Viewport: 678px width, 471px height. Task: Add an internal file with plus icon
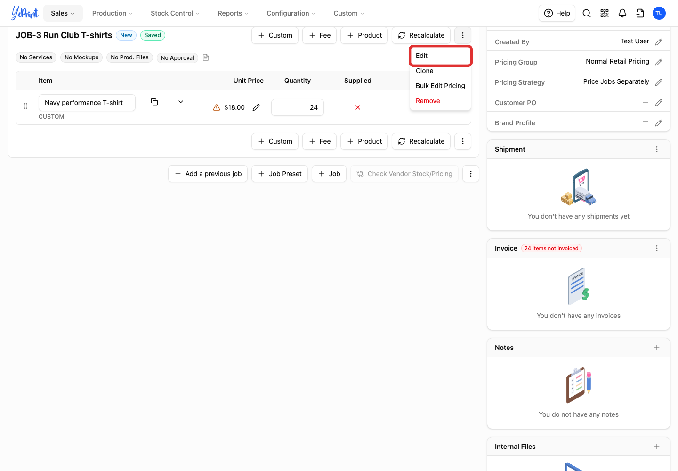(x=657, y=447)
